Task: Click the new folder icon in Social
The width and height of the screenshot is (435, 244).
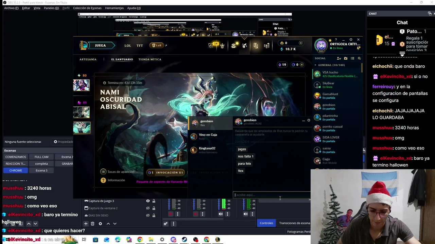Action: click(x=346, y=58)
